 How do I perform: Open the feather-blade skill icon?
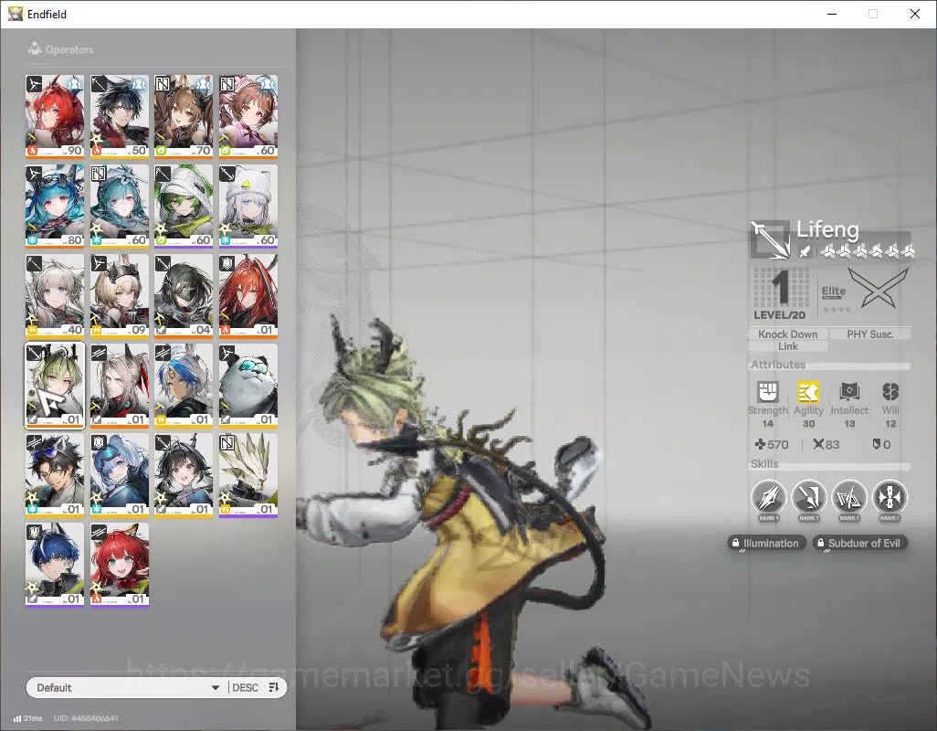768,497
